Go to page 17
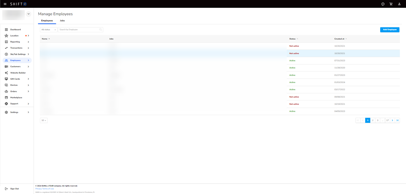Image resolution: width=406 pixels, height=194 pixels. [387, 120]
